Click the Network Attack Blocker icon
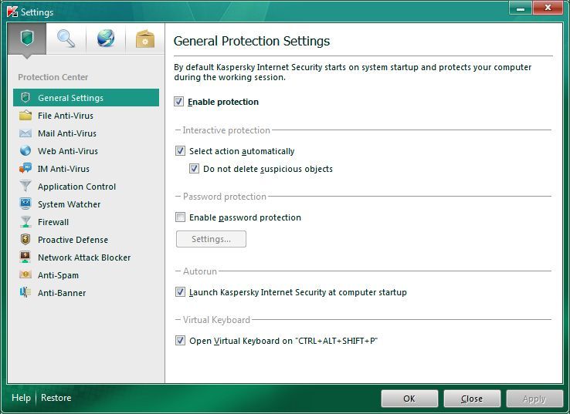570x414 pixels. click(25, 257)
